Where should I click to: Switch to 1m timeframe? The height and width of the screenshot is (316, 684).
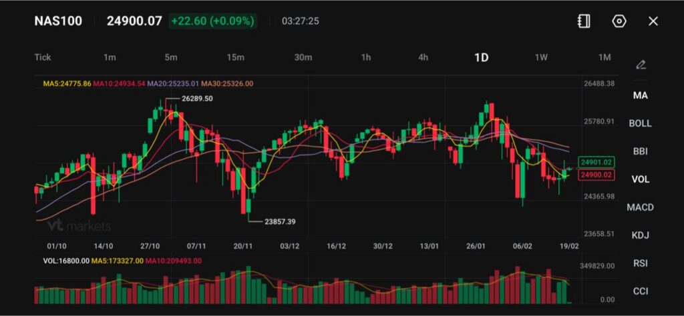pyautogui.click(x=110, y=57)
